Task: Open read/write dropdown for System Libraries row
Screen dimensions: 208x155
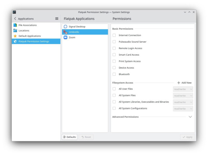Action: [x=183, y=102]
